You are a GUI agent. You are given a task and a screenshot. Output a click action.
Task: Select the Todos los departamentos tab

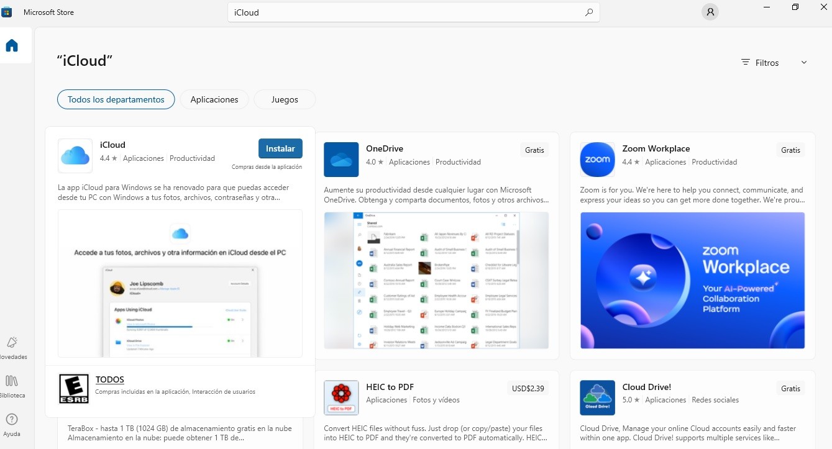pyautogui.click(x=116, y=99)
